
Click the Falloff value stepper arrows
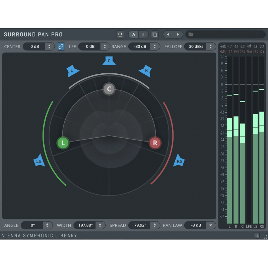coord(211,47)
